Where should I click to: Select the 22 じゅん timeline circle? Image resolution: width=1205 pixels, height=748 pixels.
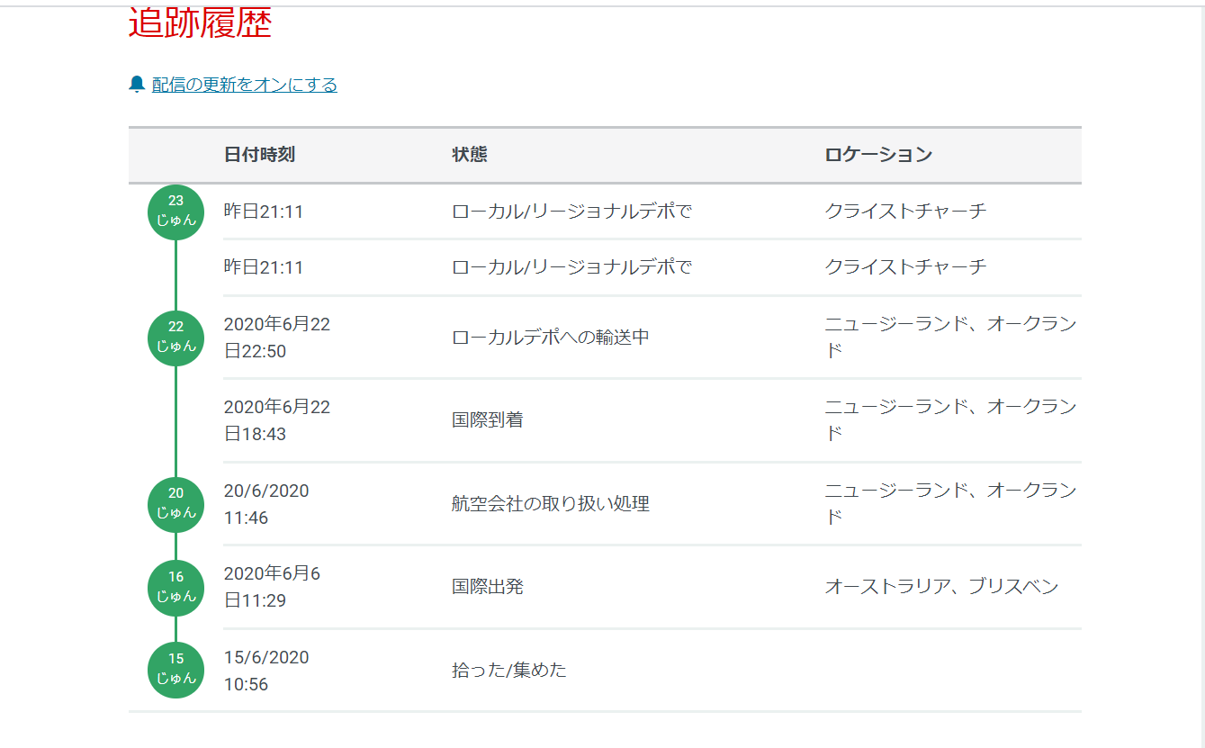point(175,338)
